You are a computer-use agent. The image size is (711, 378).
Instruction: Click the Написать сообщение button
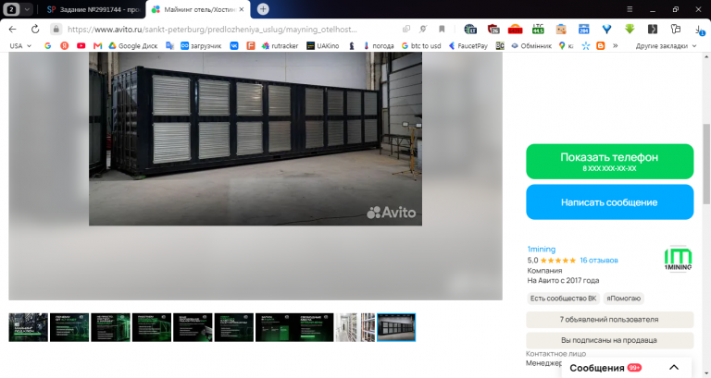pyautogui.click(x=609, y=201)
